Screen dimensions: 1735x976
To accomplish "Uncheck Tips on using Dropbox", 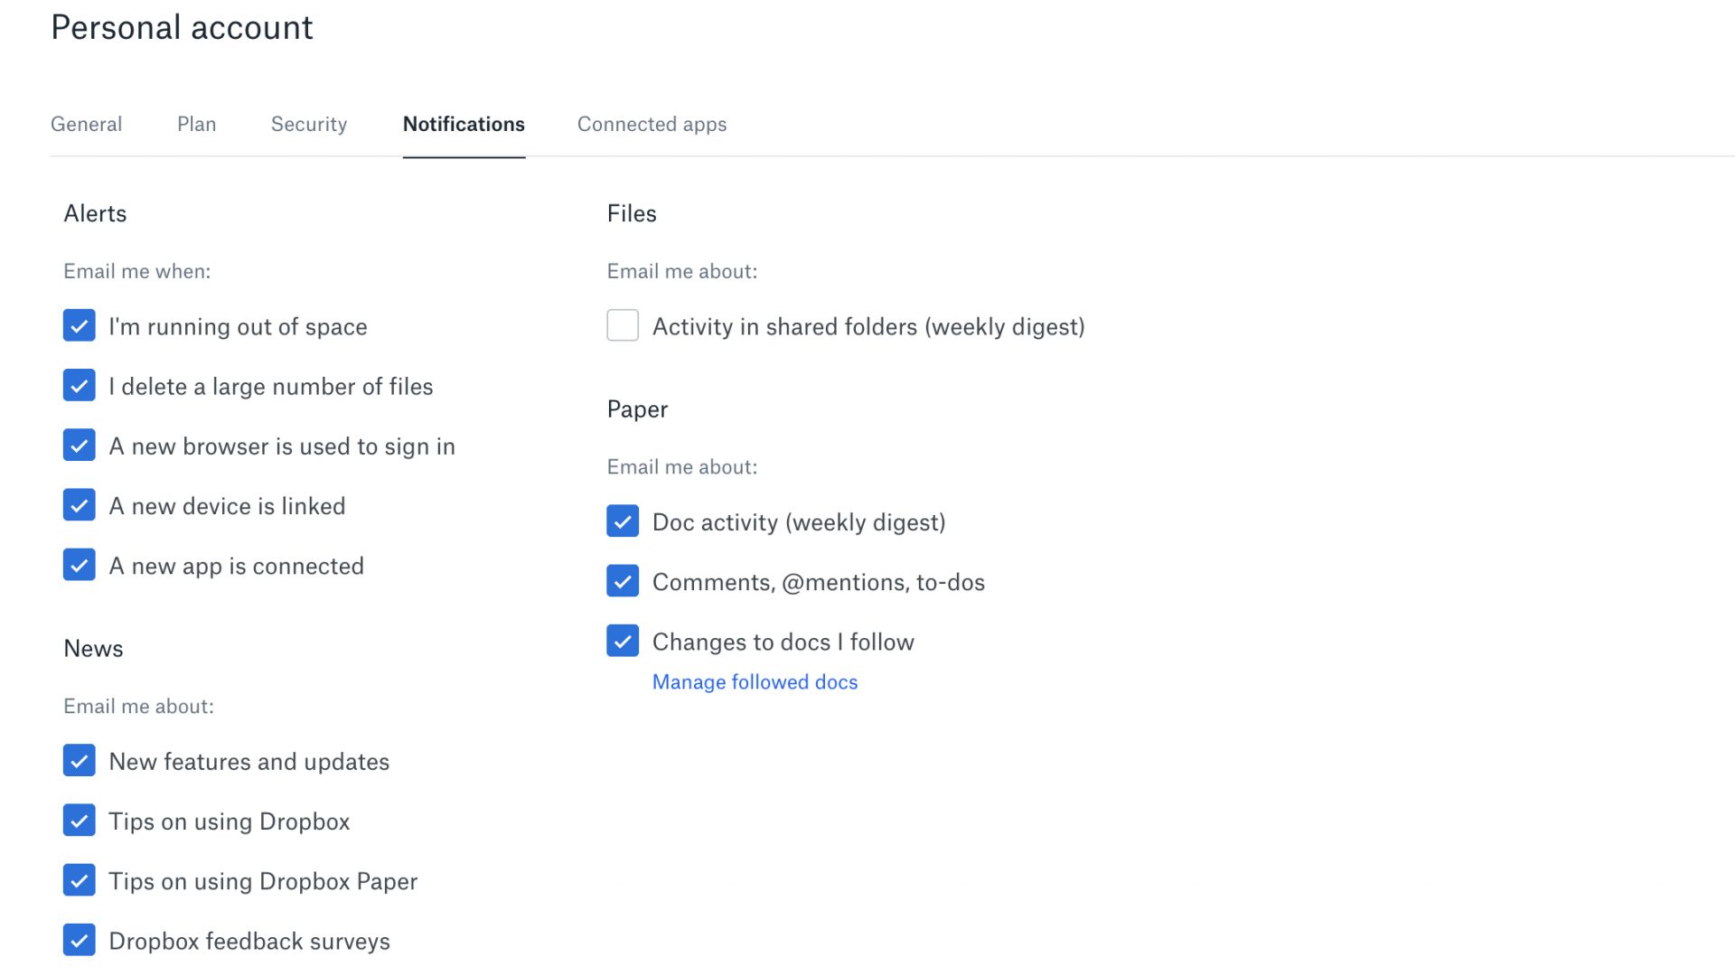I will (x=80, y=821).
